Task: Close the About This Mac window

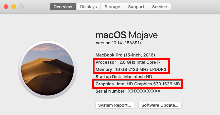Action: point(6,7)
